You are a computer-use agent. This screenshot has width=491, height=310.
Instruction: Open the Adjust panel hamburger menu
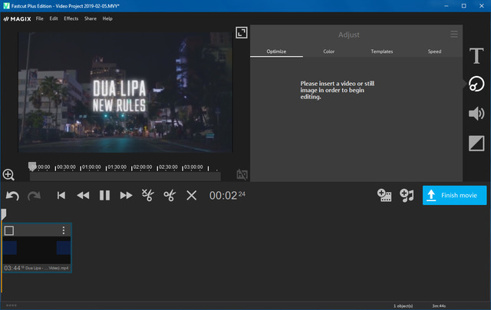click(454, 35)
